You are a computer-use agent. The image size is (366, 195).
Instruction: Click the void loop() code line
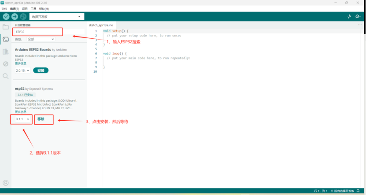[115, 53]
